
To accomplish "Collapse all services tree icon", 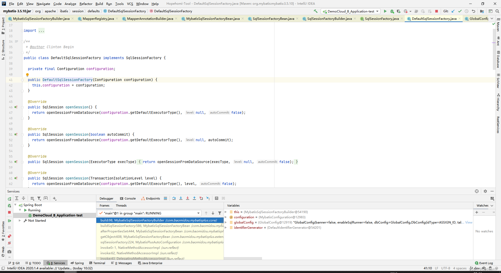I will [23, 198].
